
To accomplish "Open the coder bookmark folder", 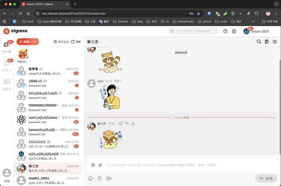I will (221, 21).
